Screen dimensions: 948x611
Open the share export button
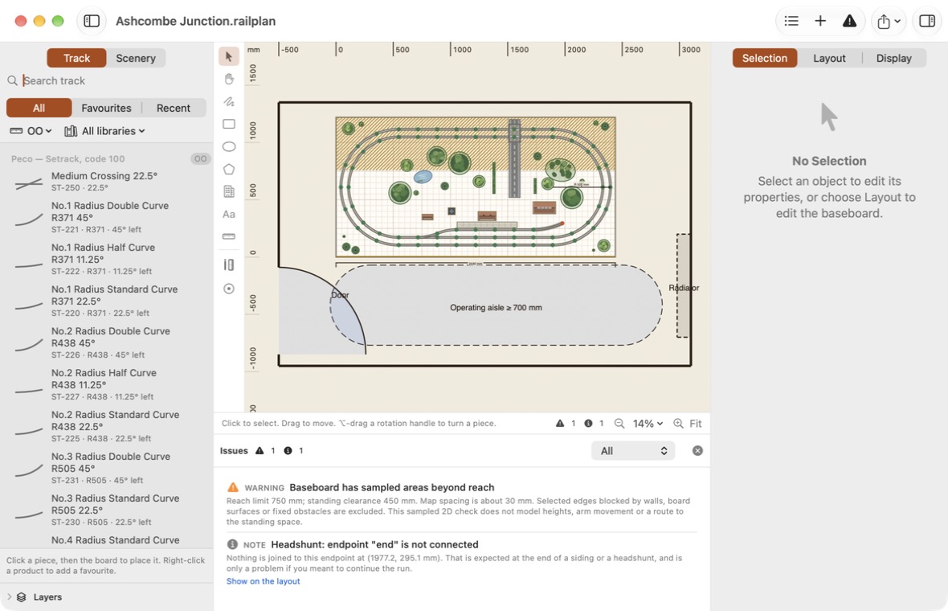888,21
